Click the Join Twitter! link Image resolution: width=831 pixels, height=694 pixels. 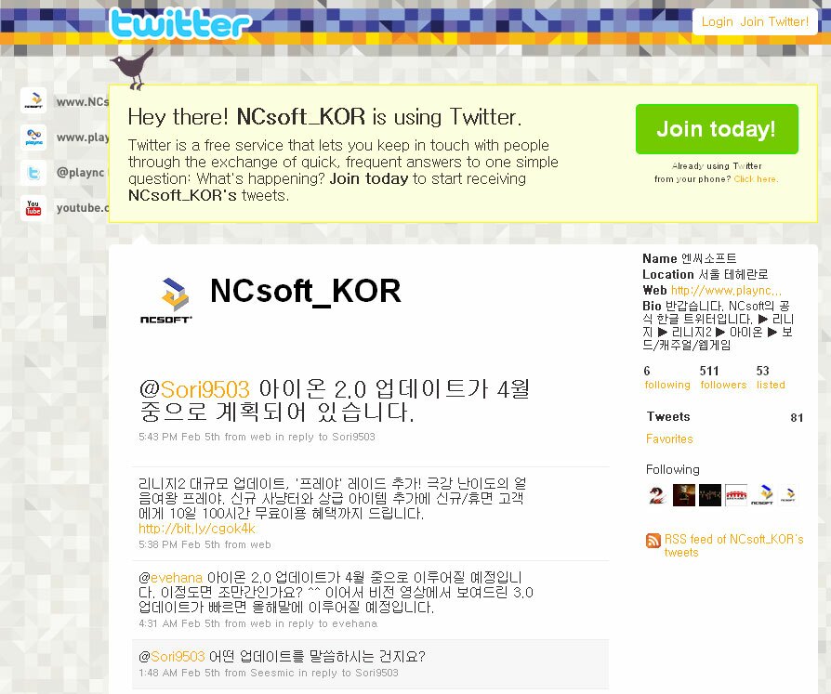tap(774, 21)
